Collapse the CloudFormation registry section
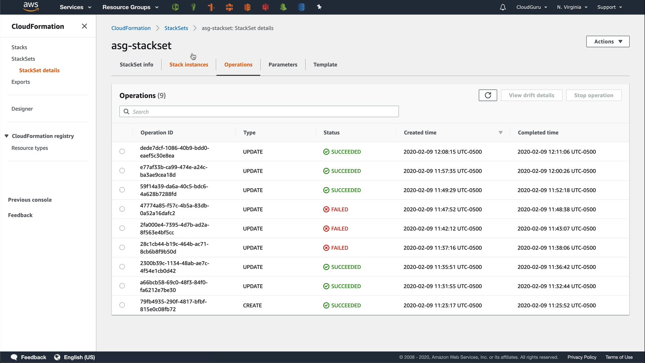The height and width of the screenshot is (363, 645). tap(6, 136)
